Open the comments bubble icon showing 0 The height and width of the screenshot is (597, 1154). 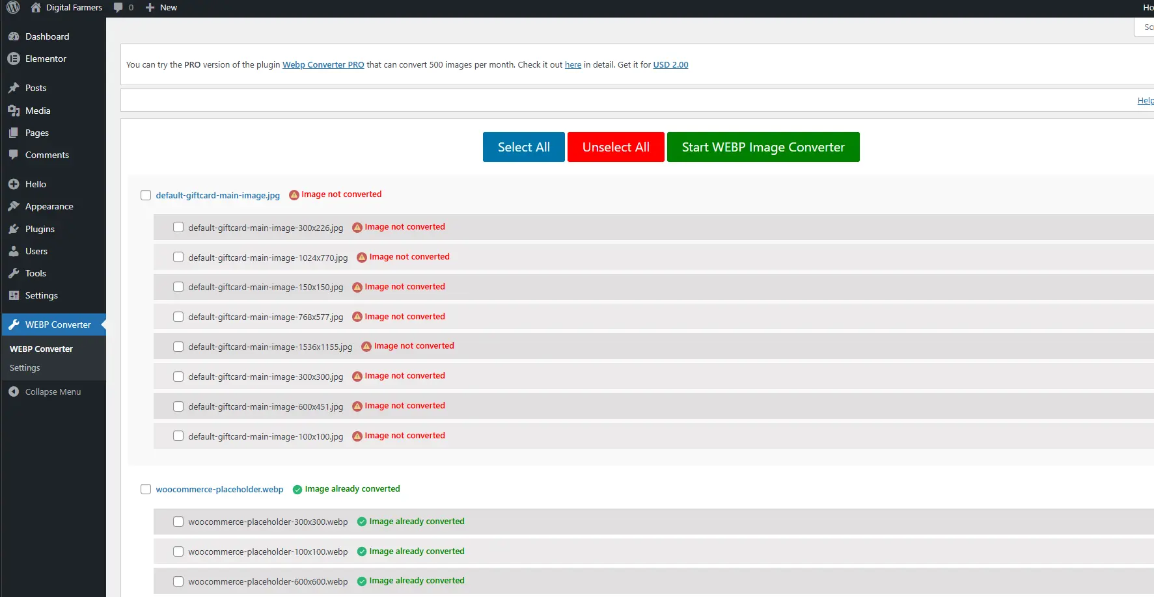pos(124,7)
